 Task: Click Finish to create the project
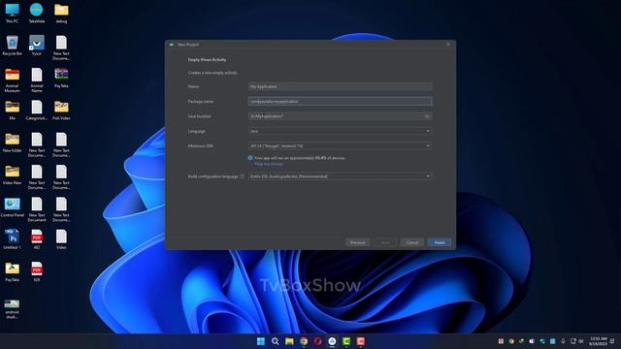click(x=440, y=242)
